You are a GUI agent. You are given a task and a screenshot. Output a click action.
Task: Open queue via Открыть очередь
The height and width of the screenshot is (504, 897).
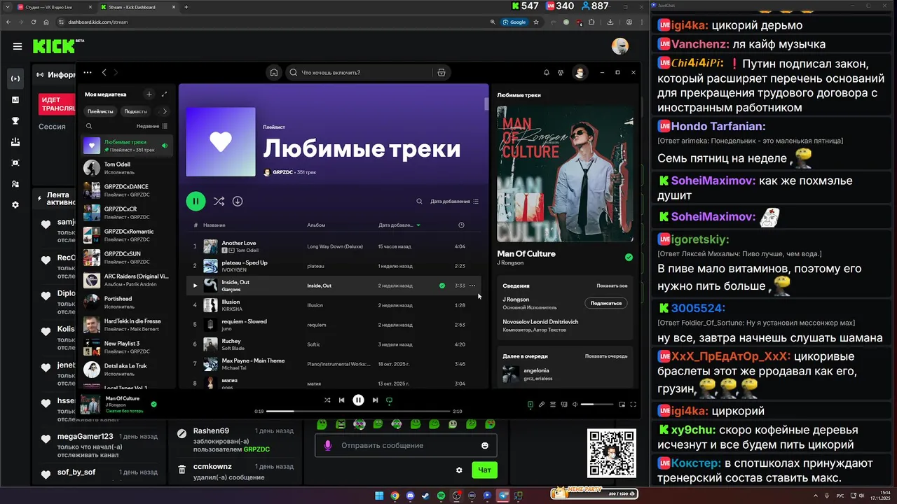click(x=606, y=356)
